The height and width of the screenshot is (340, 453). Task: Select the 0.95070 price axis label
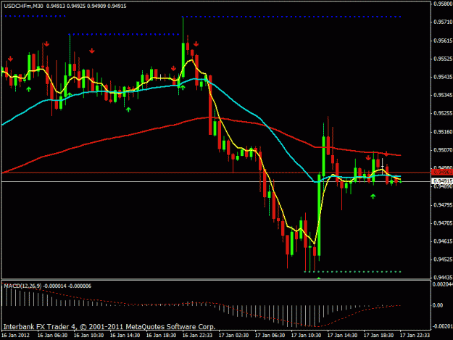click(443, 150)
